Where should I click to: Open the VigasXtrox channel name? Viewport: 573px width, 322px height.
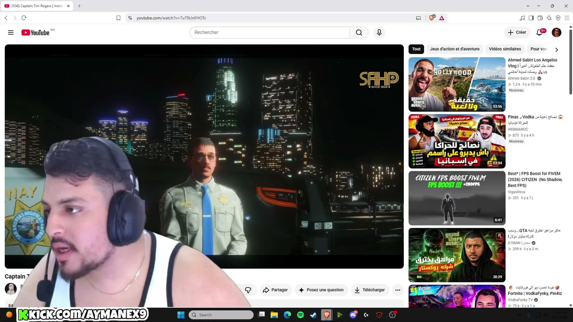(x=517, y=192)
